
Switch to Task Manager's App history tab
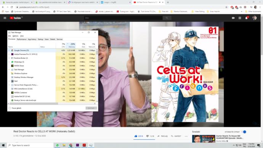tap(32, 39)
